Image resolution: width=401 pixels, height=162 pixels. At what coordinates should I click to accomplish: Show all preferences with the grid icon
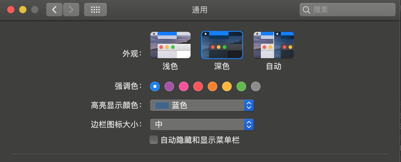(x=95, y=10)
